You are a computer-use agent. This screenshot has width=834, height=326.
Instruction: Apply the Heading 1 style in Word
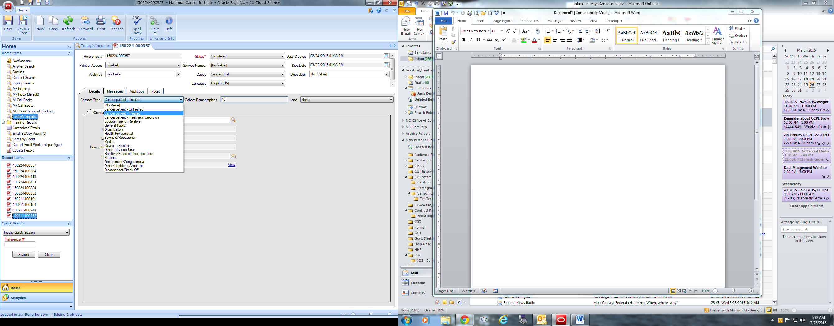[671, 35]
